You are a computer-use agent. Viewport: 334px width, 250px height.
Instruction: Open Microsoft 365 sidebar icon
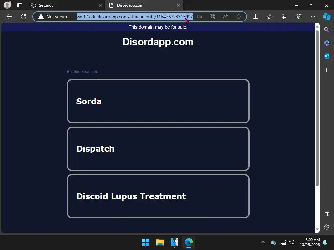(326, 43)
